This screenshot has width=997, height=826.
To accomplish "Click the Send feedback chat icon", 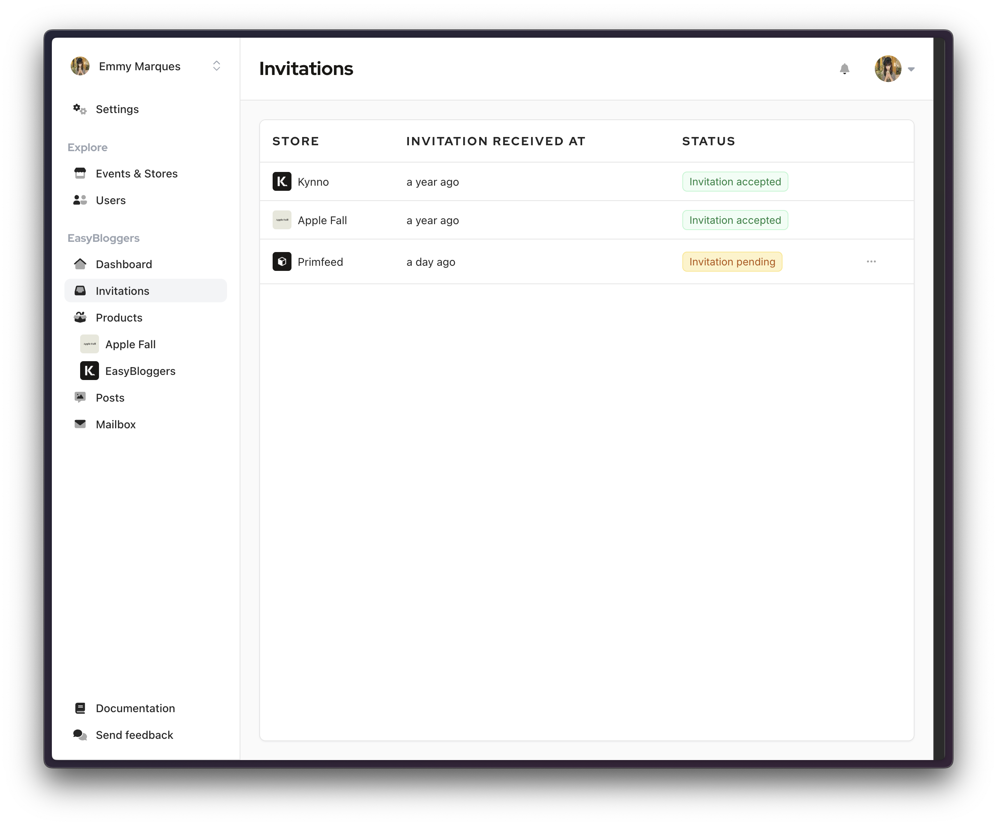I will click(x=80, y=735).
